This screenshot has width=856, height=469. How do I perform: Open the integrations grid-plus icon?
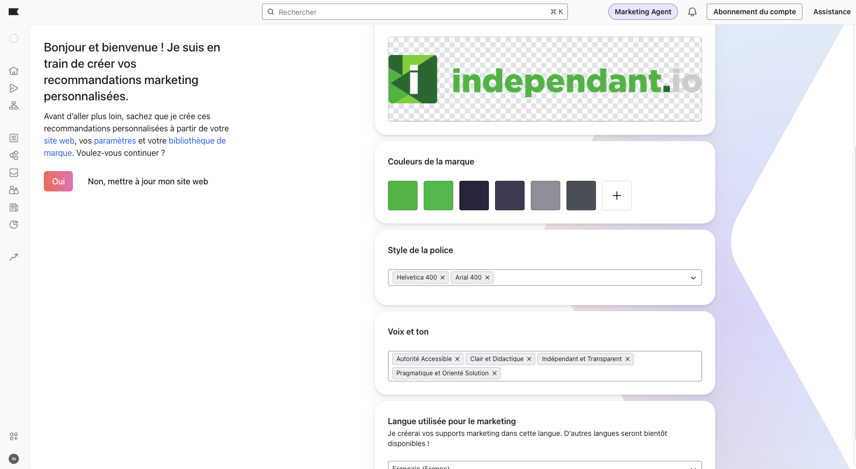[x=14, y=436]
